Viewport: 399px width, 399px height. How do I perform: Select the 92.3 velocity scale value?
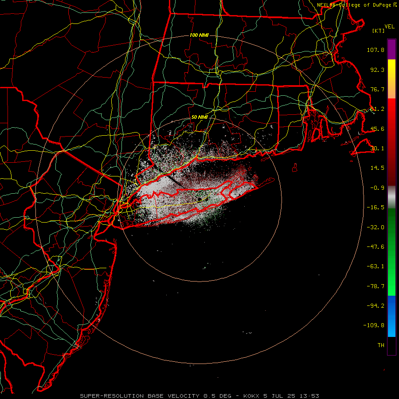(377, 70)
